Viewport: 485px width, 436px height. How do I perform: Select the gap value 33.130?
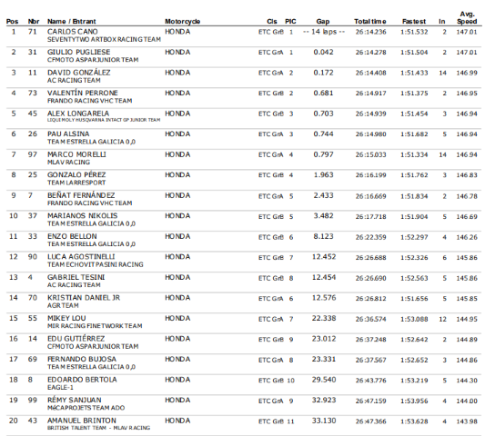tap(324, 421)
